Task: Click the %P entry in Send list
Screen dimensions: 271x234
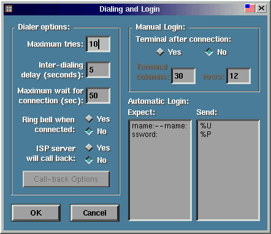Action: pyautogui.click(x=206, y=135)
